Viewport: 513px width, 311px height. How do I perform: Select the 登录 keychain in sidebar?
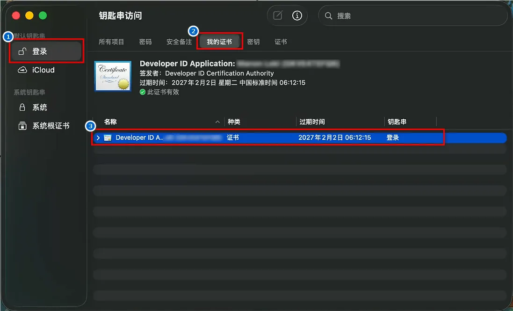coord(46,51)
